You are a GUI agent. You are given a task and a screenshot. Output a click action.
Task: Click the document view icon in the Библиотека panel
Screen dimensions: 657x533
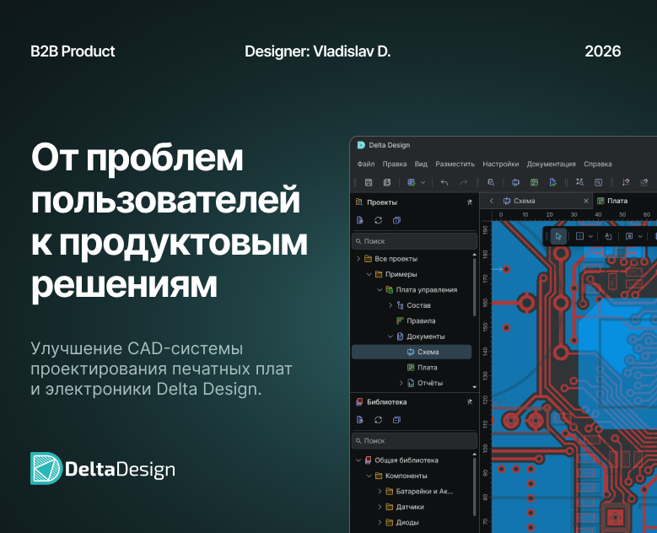pos(359,420)
